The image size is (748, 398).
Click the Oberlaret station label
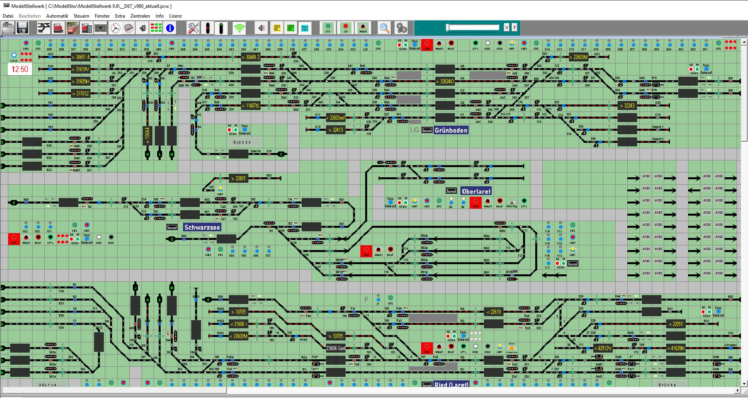[x=476, y=191]
